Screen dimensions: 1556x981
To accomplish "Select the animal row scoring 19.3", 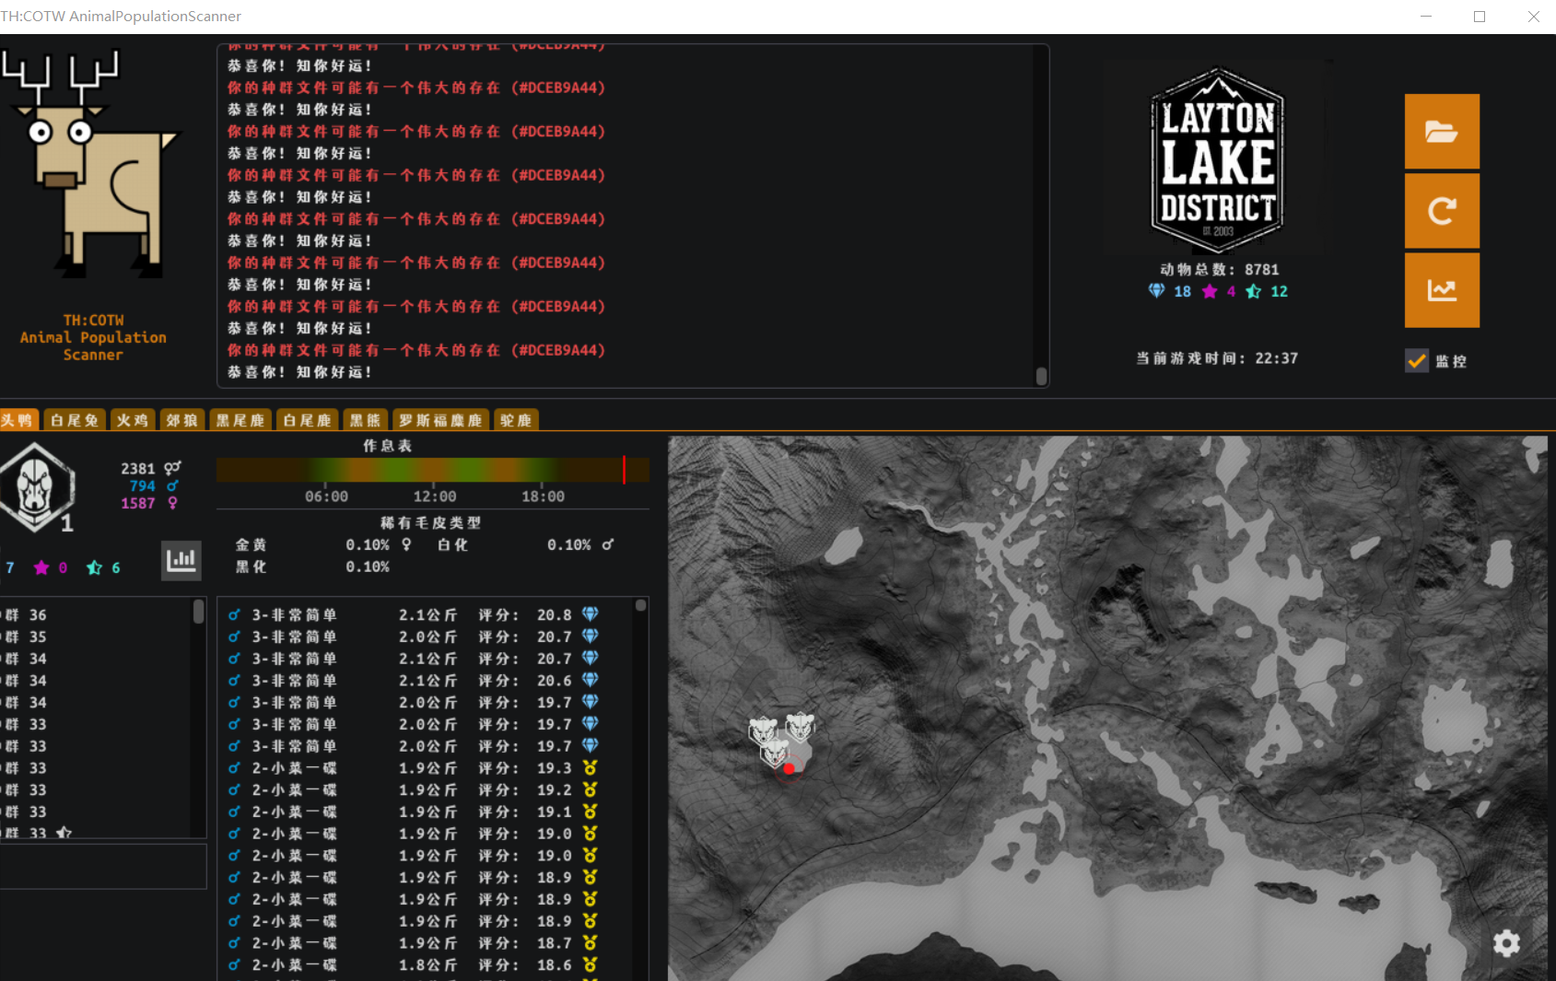I will [424, 768].
